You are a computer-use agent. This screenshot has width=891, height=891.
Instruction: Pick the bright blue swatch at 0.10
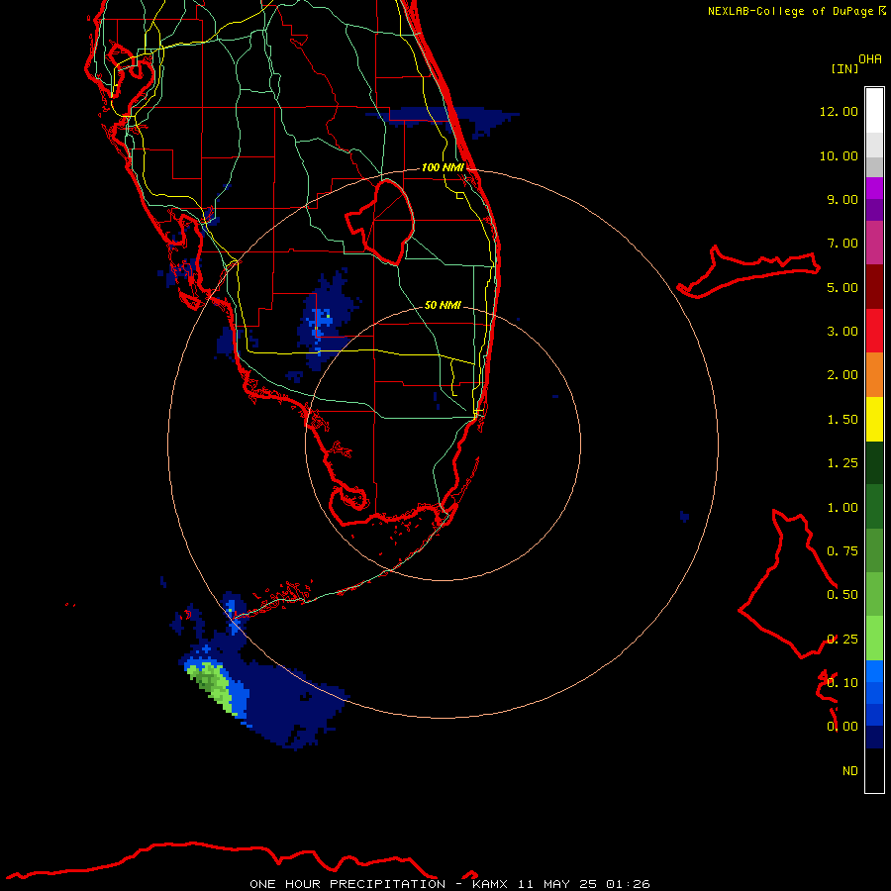(x=874, y=671)
